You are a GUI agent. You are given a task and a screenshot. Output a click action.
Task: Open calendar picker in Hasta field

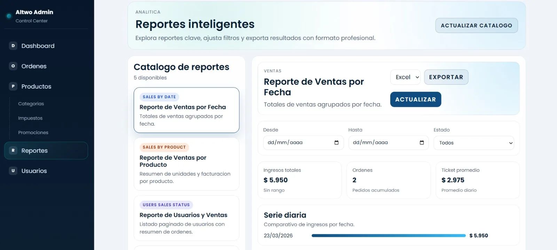click(x=422, y=143)
